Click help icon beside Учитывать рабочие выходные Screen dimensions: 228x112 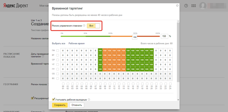[89, 99]
